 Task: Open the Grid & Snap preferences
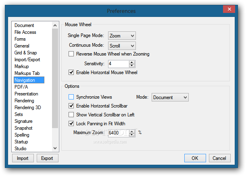[25, 53]
